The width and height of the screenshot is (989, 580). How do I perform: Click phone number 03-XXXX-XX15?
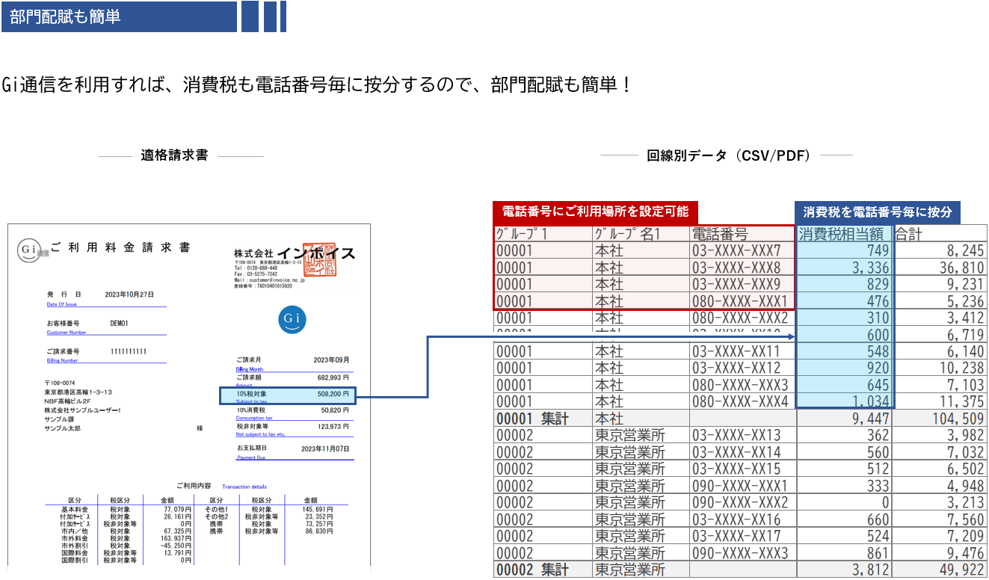[x=736, y=469]
